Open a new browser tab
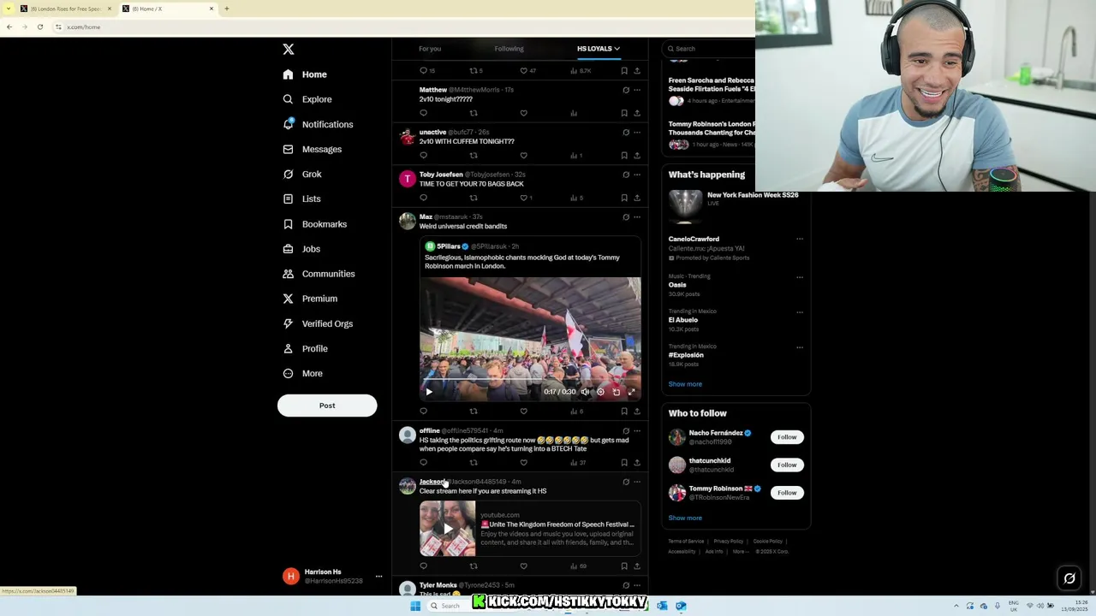Image resolution: width=1096 pixels, height=616 pixels. [227, 9]
